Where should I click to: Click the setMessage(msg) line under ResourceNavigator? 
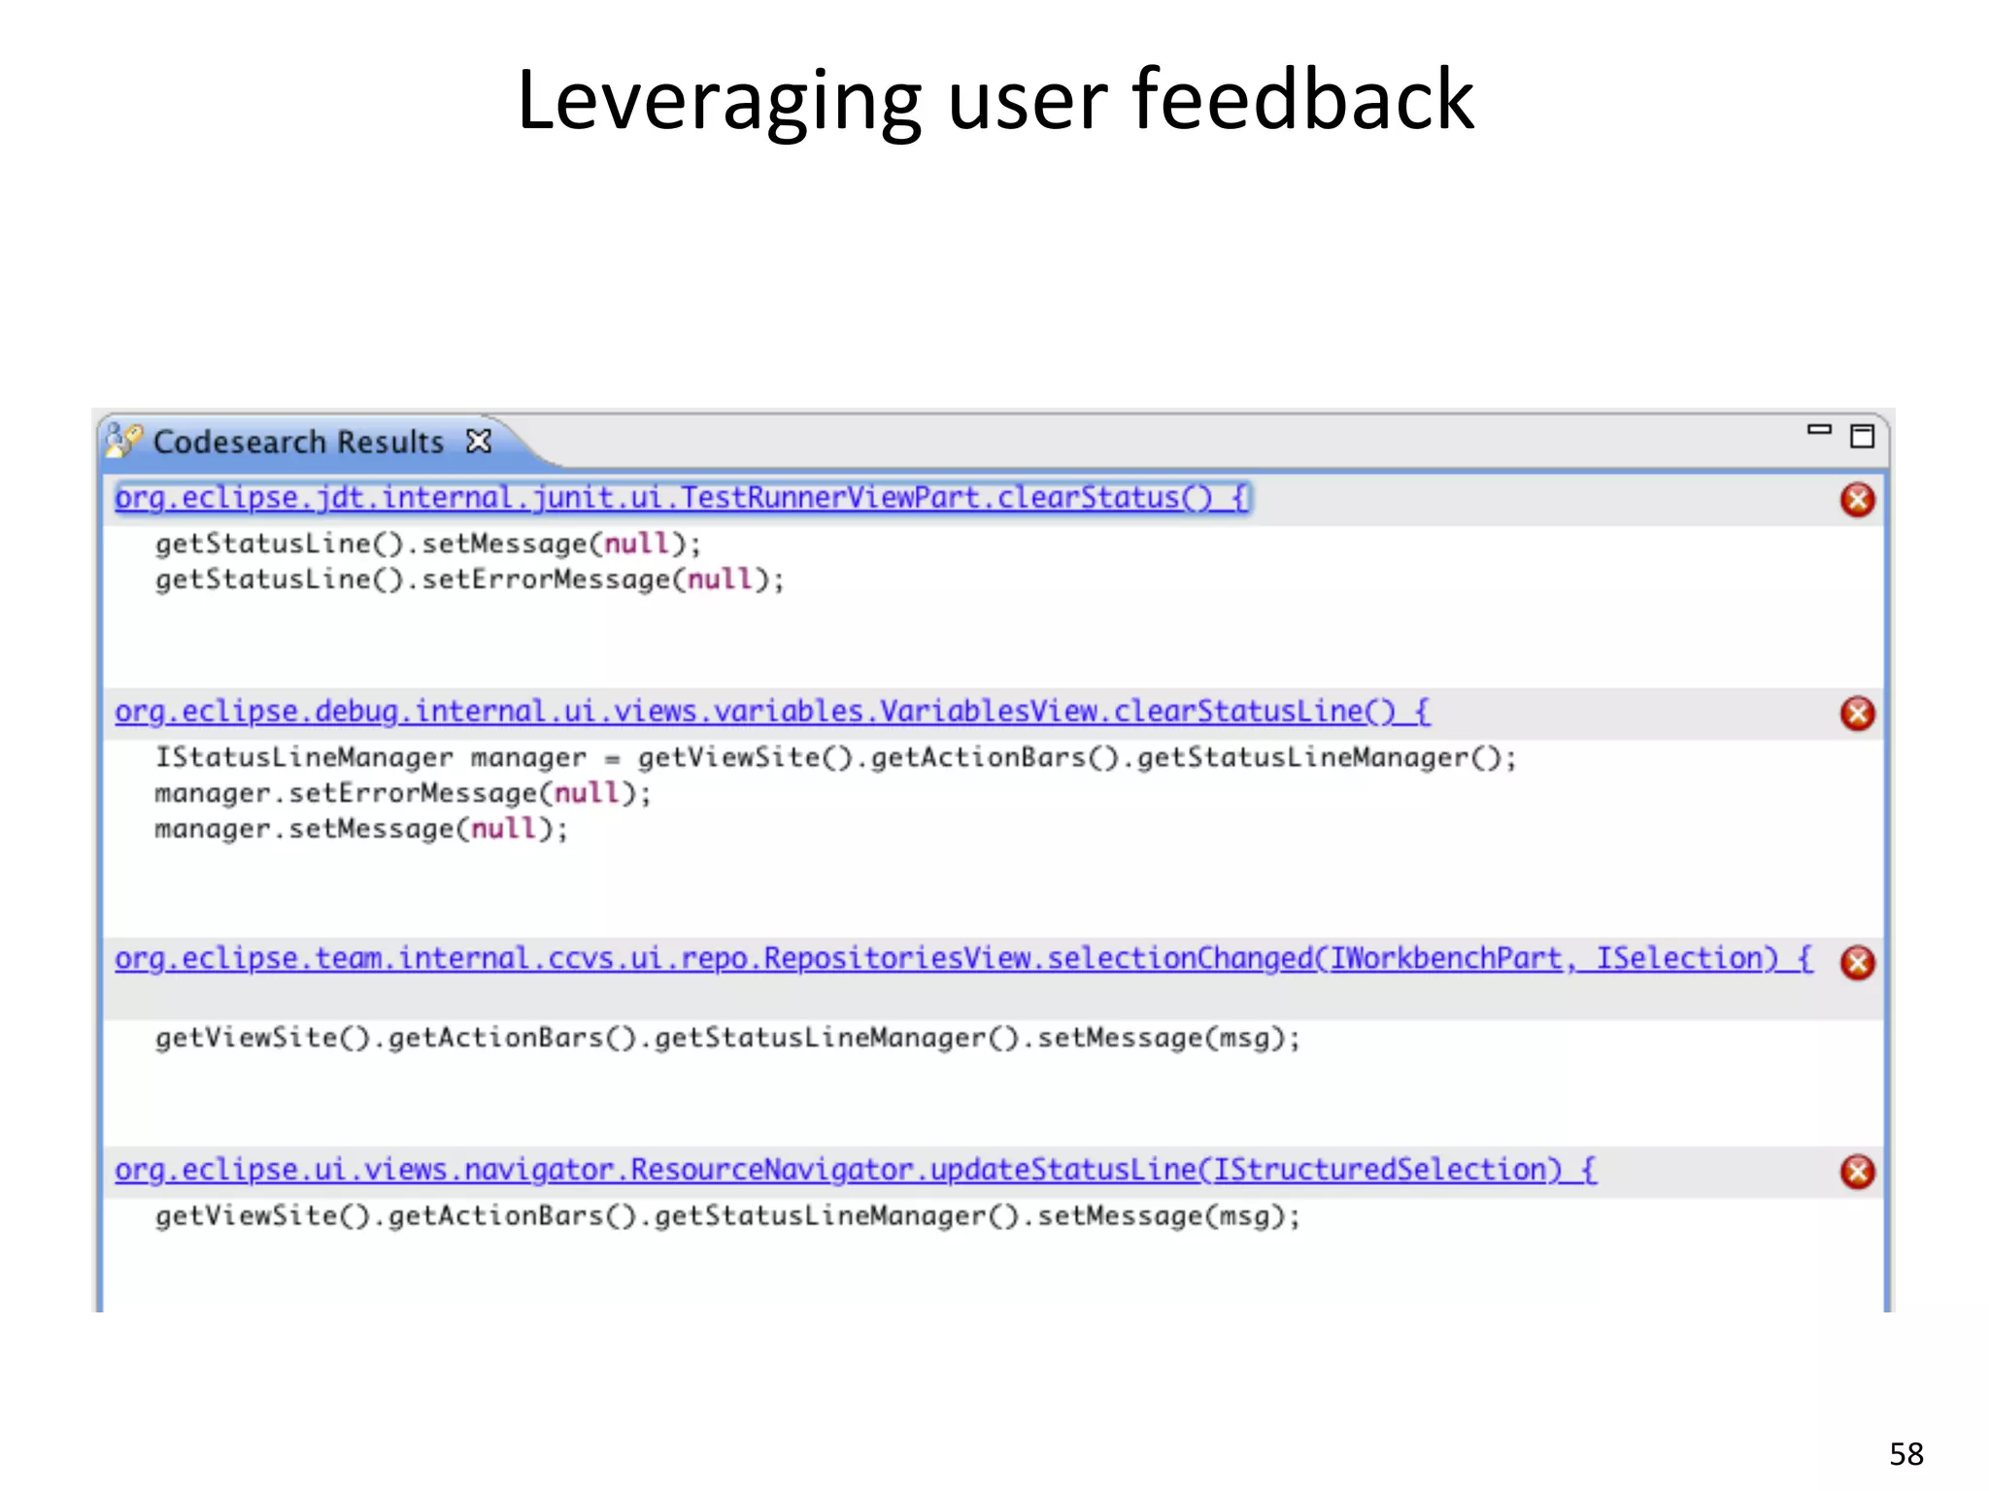pos(727,1216)
